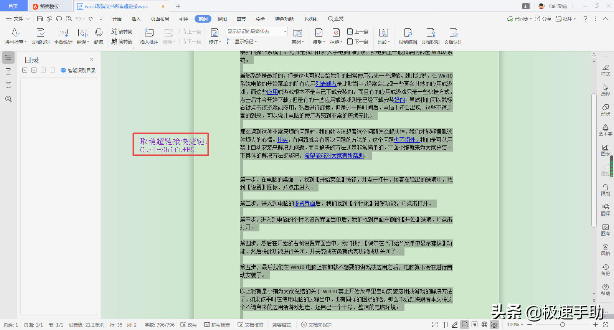Toggle reading mode view in status bar

tap(444, 325)
